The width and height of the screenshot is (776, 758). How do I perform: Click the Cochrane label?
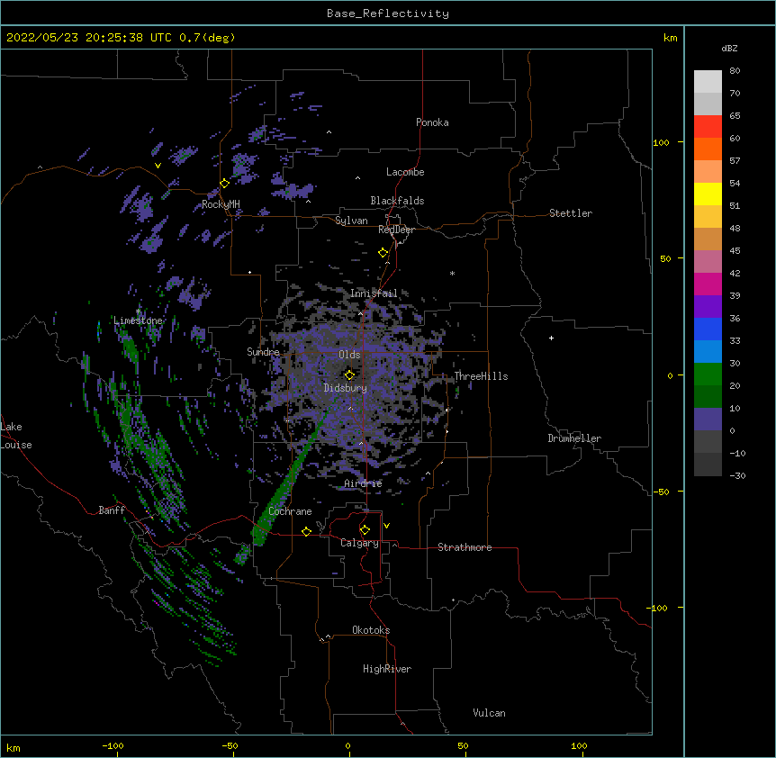290,511
